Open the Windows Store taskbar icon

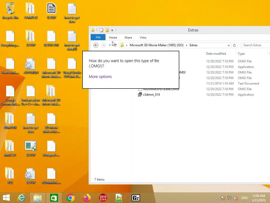tap(54, 198)
